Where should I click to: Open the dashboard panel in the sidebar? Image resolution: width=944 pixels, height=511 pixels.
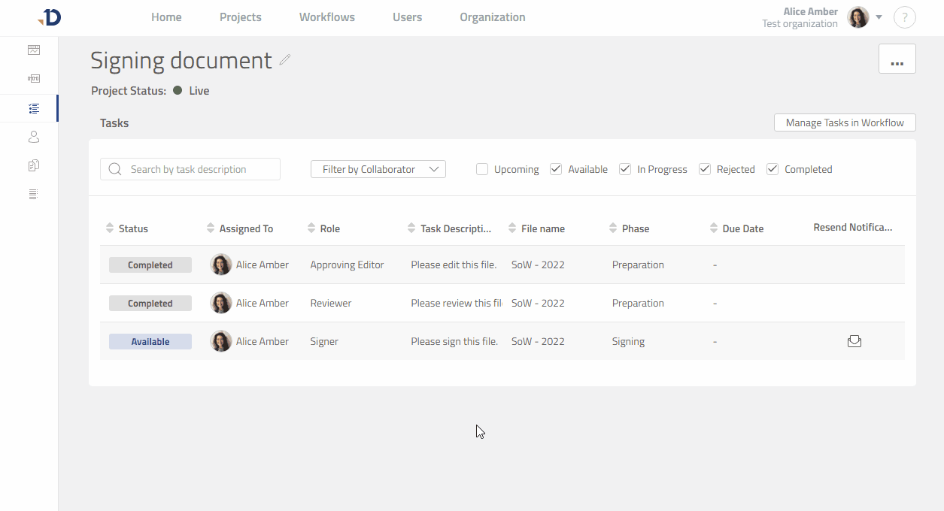pos(33,50)
